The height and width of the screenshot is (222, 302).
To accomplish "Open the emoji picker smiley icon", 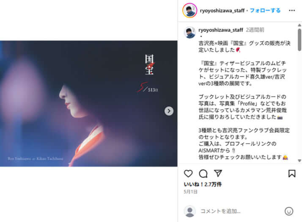I will click(x=289, y=211).
